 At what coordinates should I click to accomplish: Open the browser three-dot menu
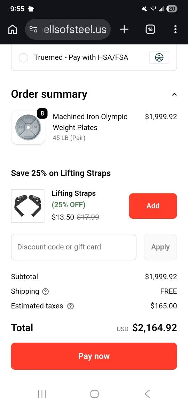point(175,29)
